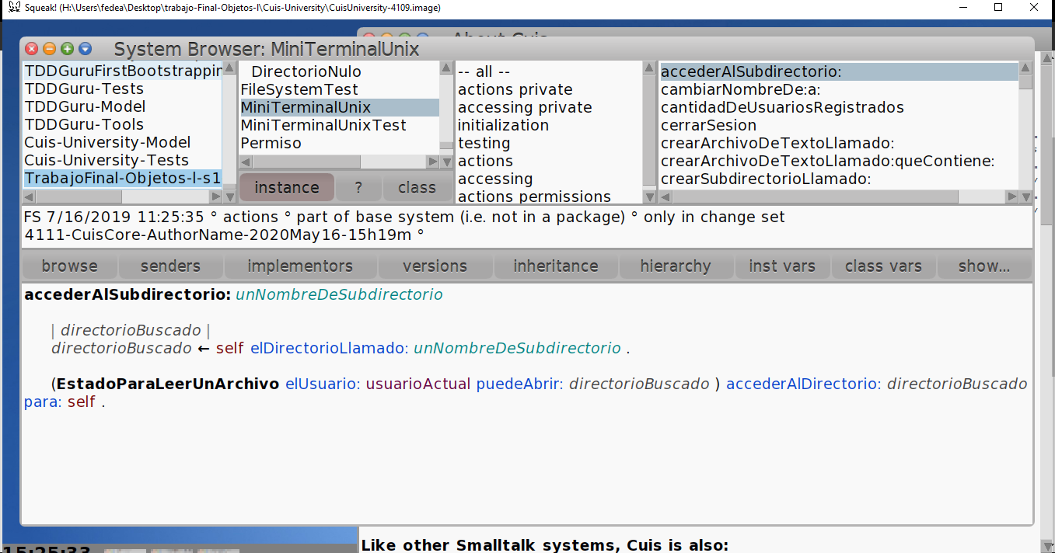The width and height of the screenshot is (1055, 553).
Task: Open the hierarchy view
Action: [x=676, y=266]
